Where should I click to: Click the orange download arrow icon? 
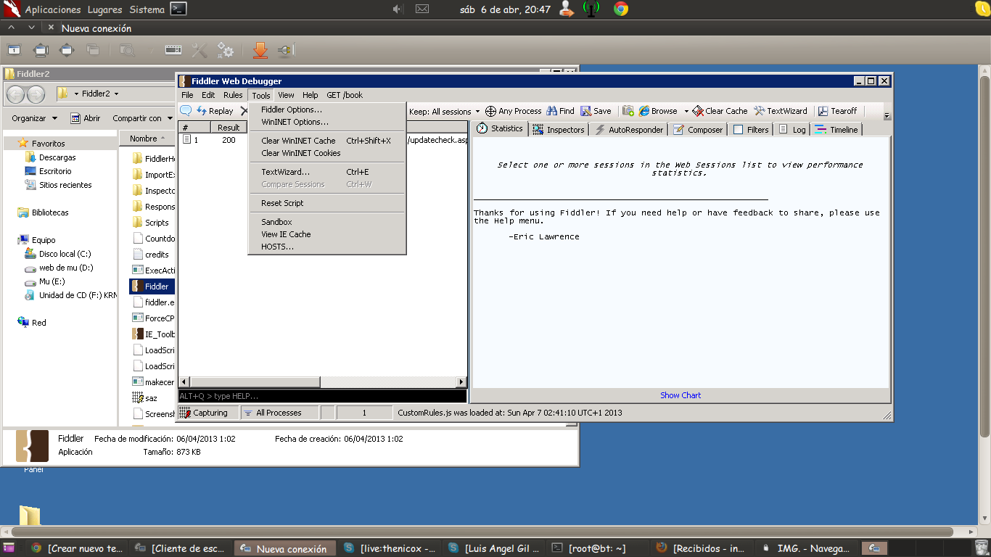click(x=260, y=50)
